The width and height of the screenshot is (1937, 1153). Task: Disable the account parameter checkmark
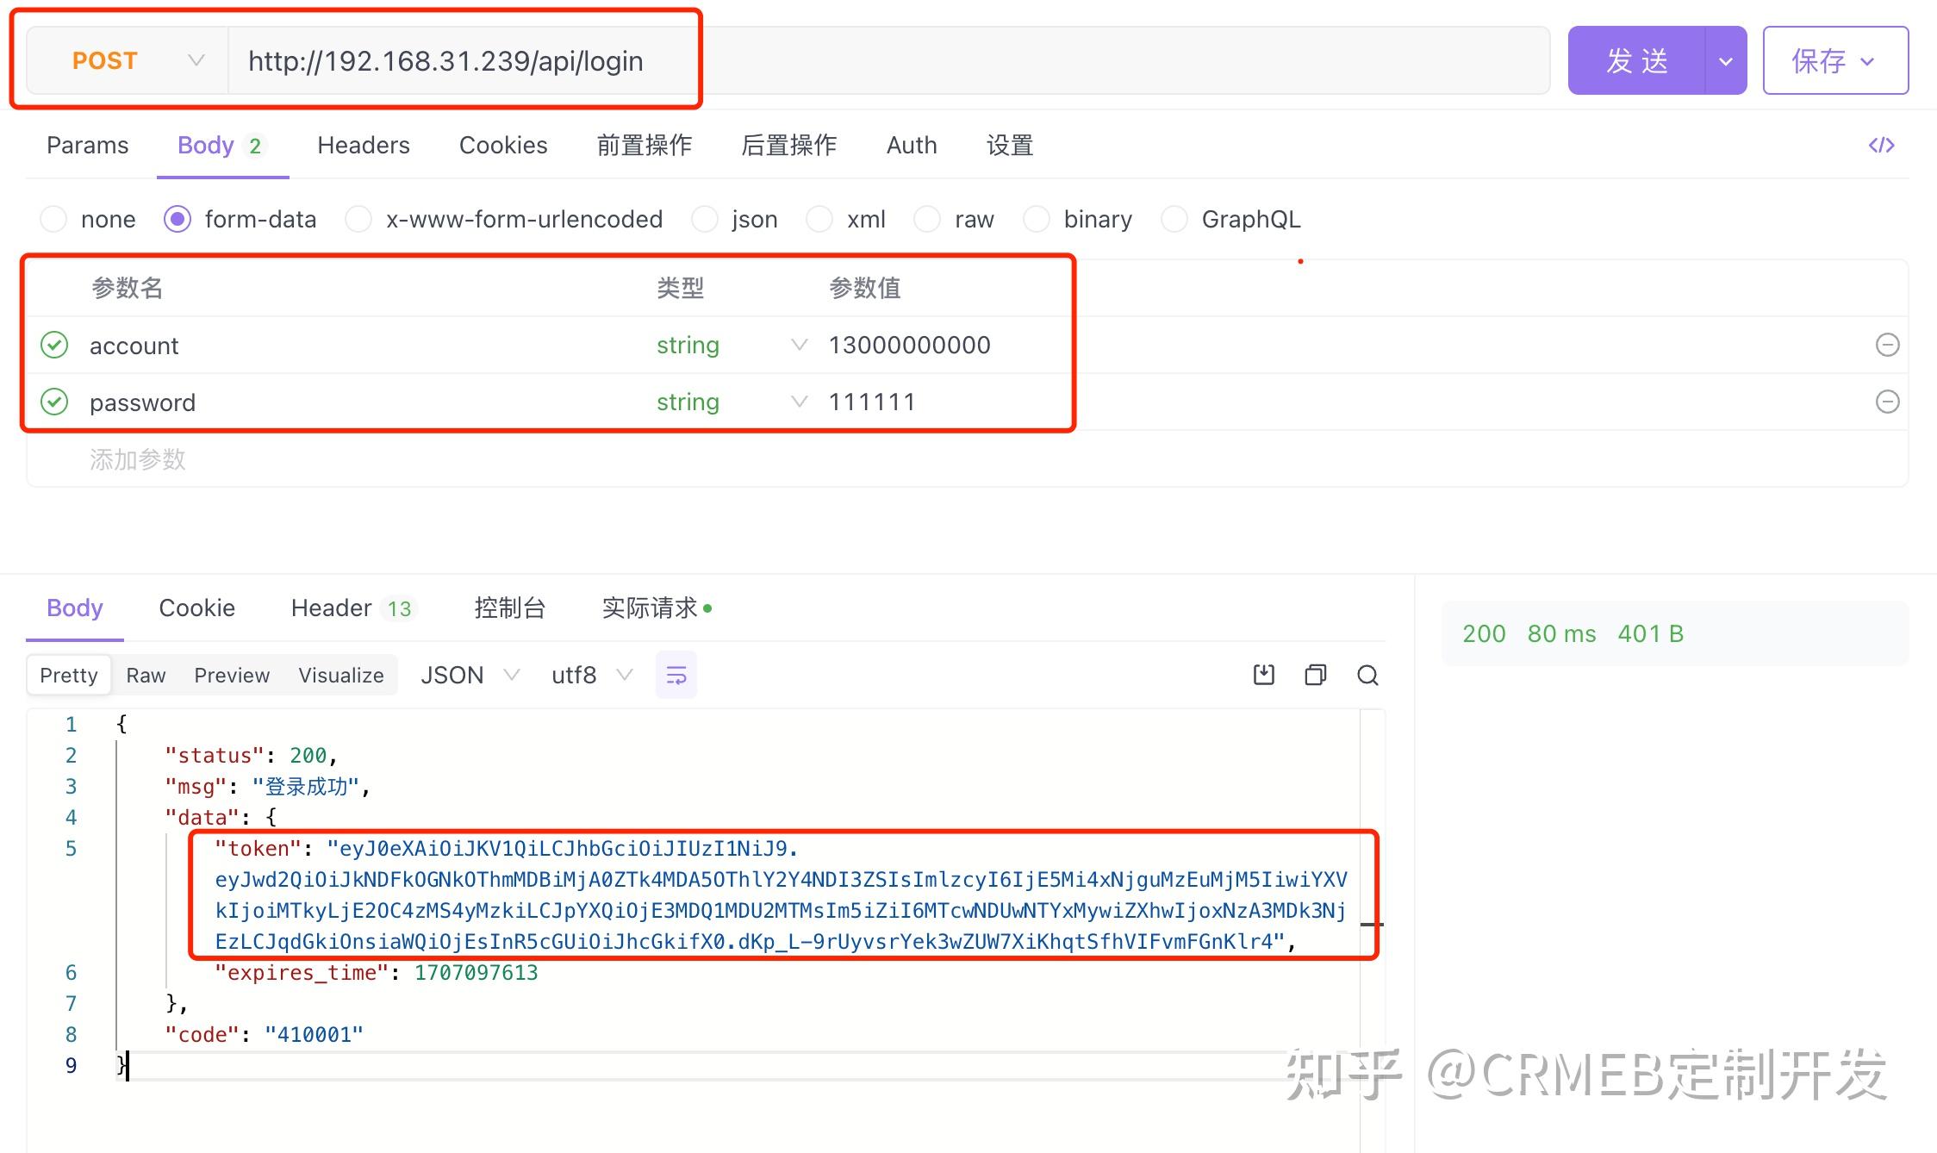(53, 345)
